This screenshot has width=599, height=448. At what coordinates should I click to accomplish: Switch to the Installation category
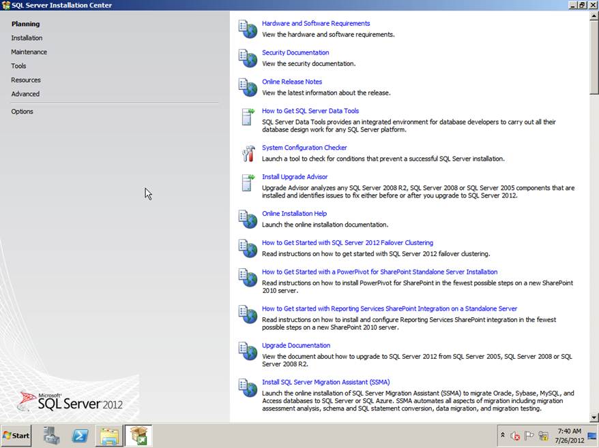pos(27,38)
